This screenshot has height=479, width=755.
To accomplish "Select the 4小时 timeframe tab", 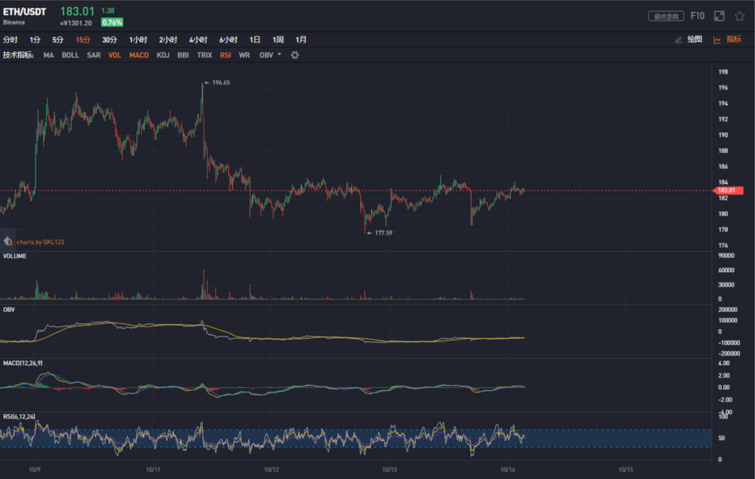I will coord(198,40).
